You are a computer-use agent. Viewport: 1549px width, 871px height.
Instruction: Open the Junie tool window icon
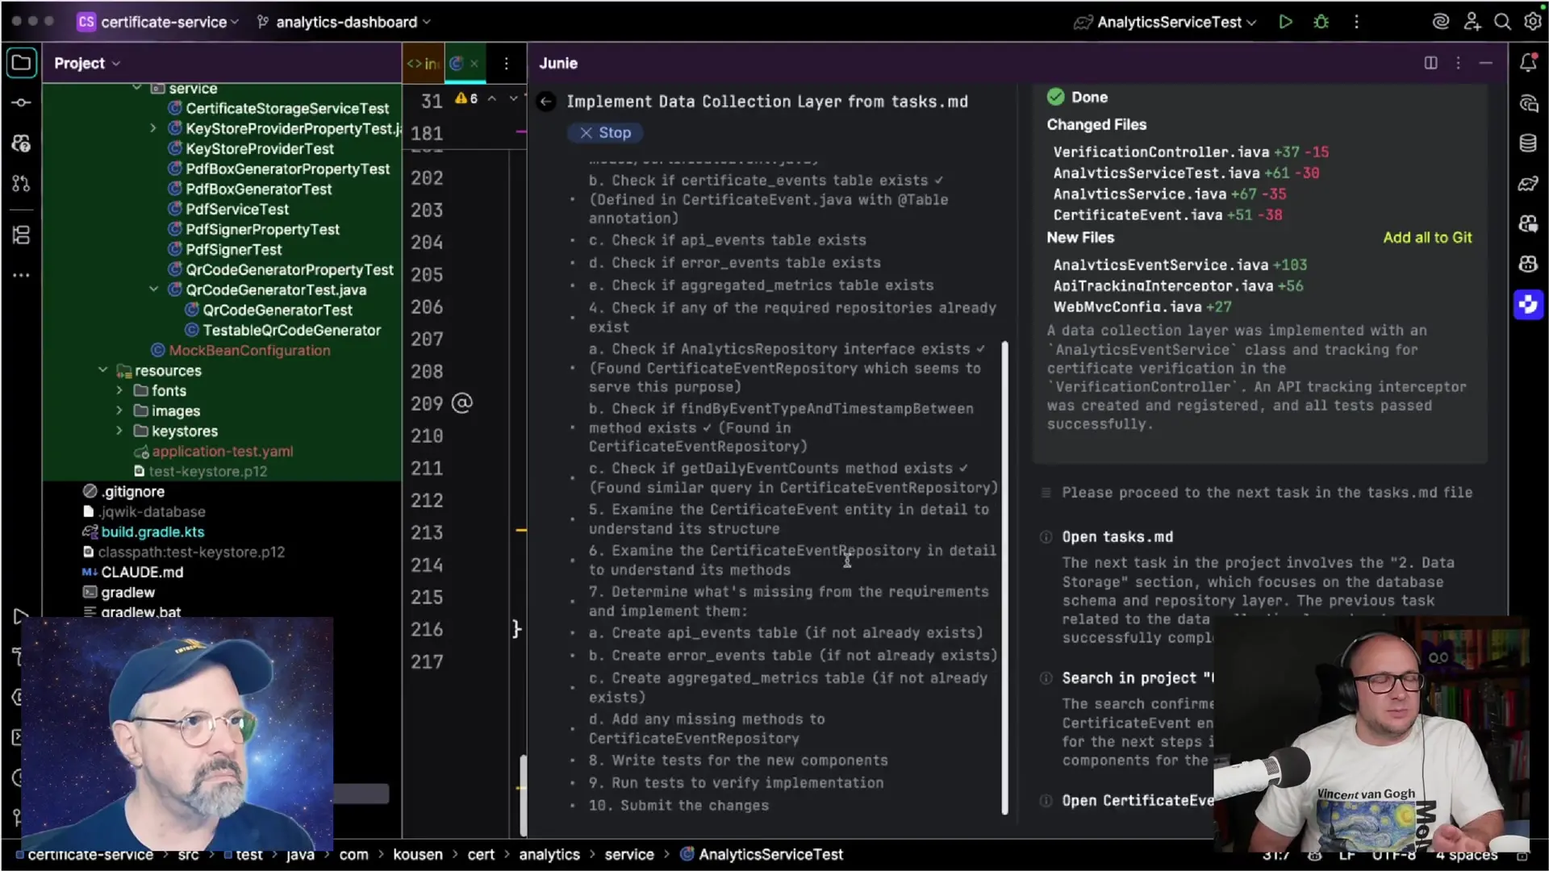(1528, 305)
